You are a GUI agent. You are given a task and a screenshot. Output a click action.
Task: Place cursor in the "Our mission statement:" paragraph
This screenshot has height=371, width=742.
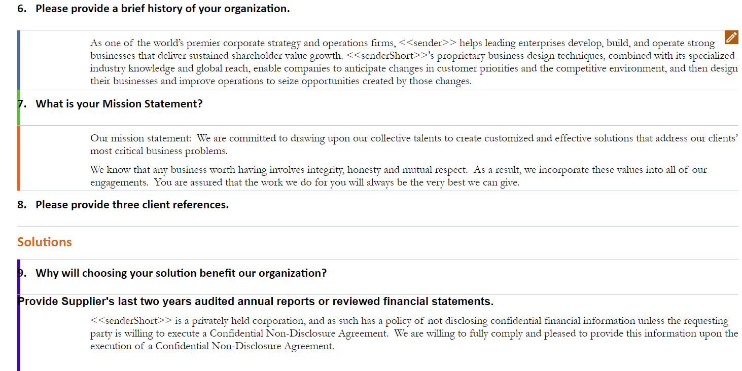[x=414, y=144]
